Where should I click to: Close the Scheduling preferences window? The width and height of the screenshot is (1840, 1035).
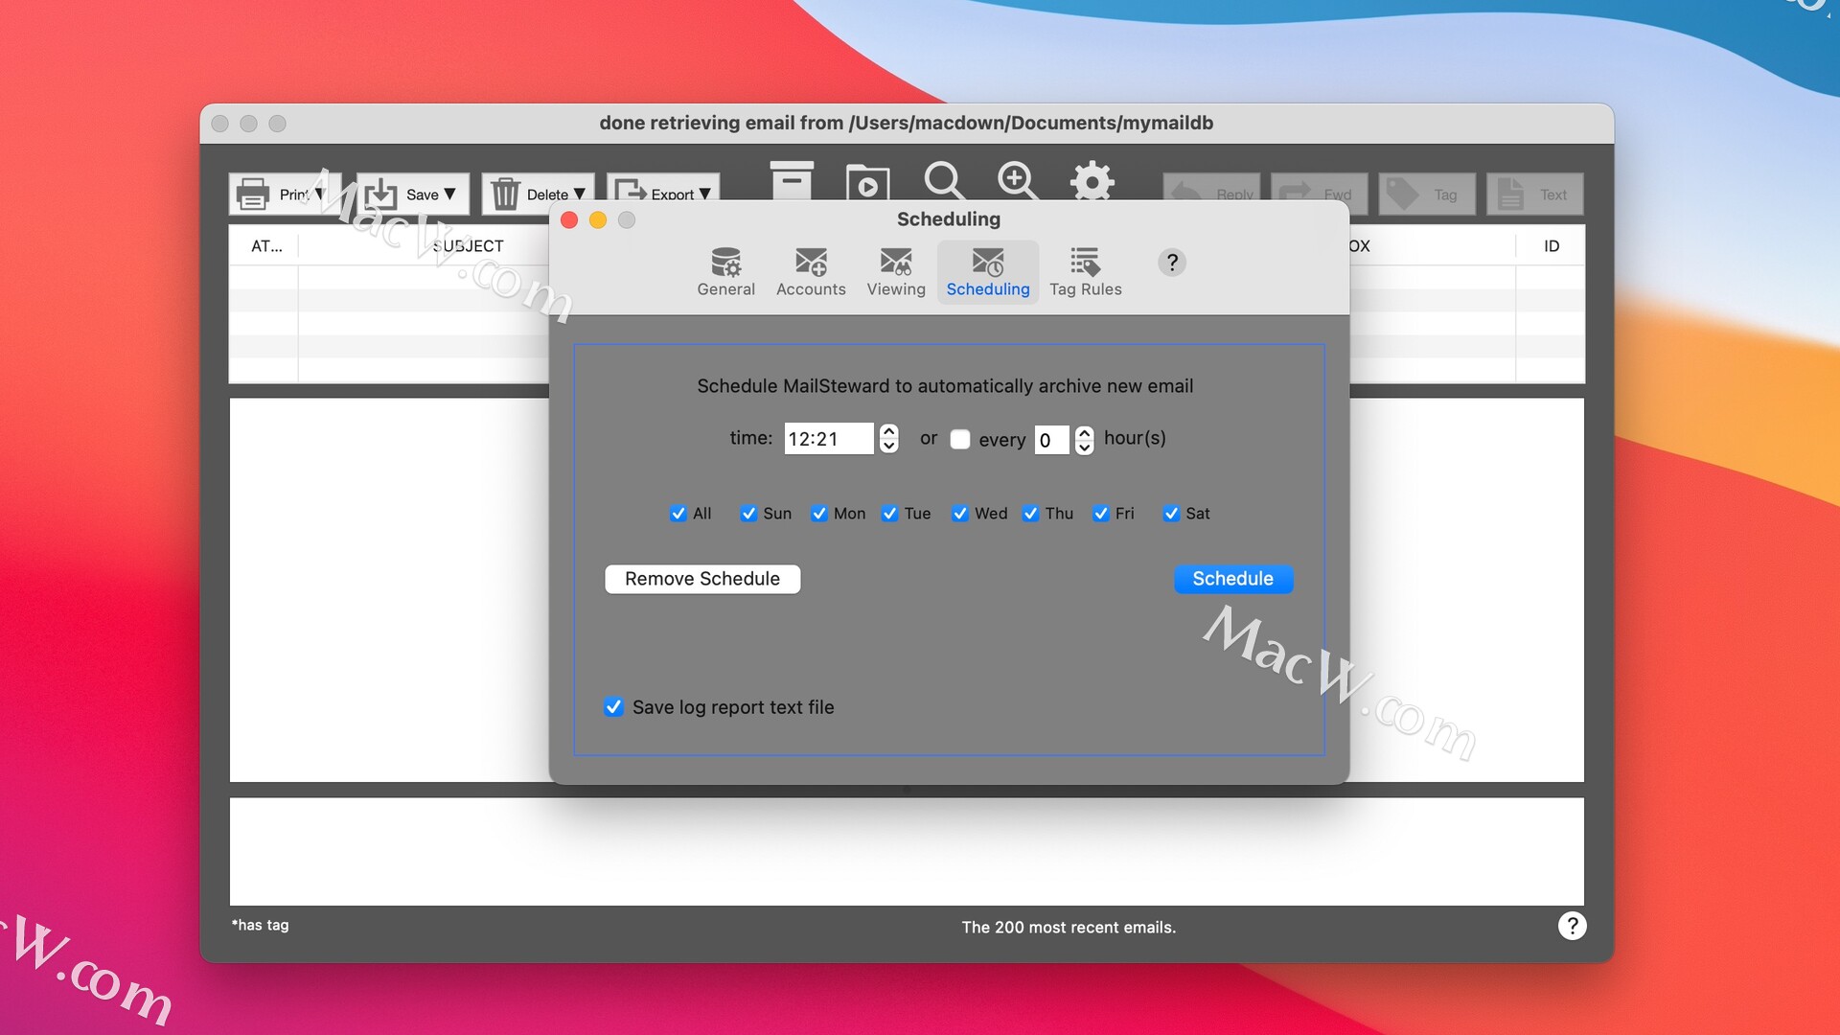[x=569, y=220]
